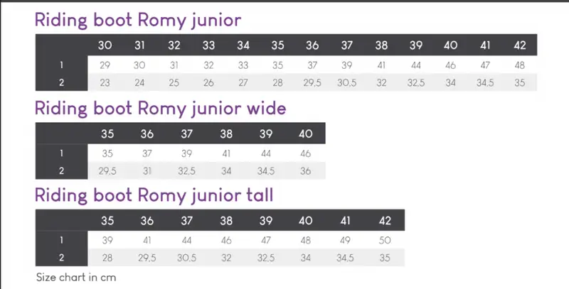Screen dimensions: 569x289
Task: Select size 30 header in Romy junior table
Action: [x=105, y=45]
